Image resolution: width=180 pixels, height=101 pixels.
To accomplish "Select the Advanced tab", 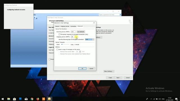I will coord(80,26).
